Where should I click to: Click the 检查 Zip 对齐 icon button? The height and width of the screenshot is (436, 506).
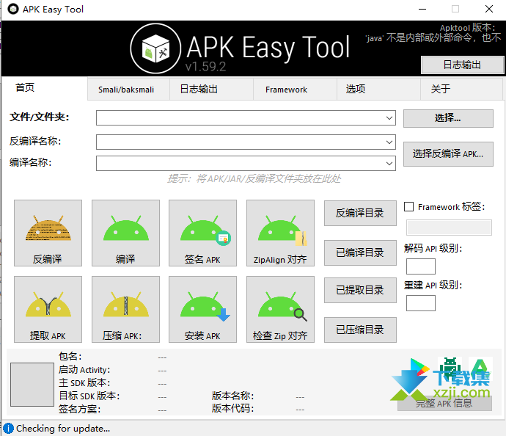(x=280, y=309)
